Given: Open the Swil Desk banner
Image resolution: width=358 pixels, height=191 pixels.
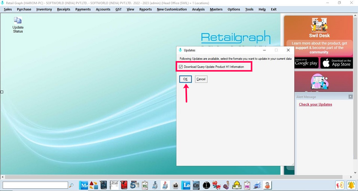Looking at the screenshot, I should [x=319, y=36].
